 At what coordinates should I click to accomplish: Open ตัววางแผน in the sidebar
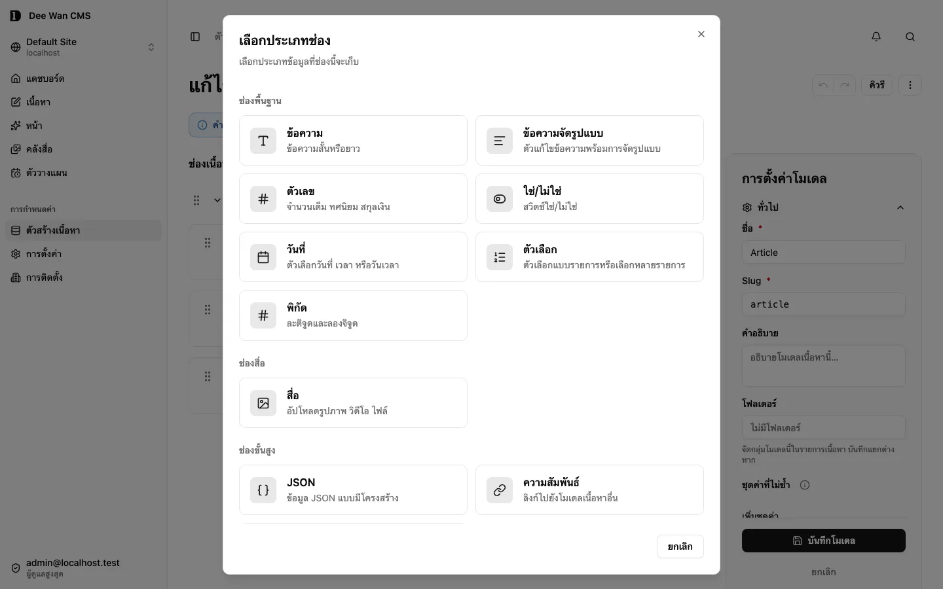tap(84, 173)
